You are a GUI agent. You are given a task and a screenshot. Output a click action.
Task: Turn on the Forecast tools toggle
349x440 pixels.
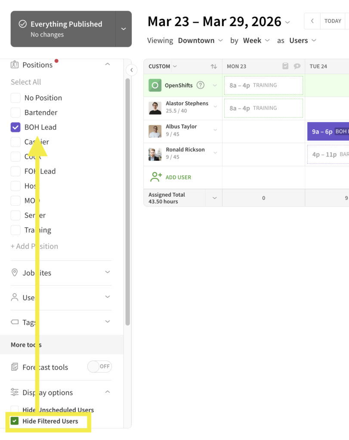[x=99, y=367]
